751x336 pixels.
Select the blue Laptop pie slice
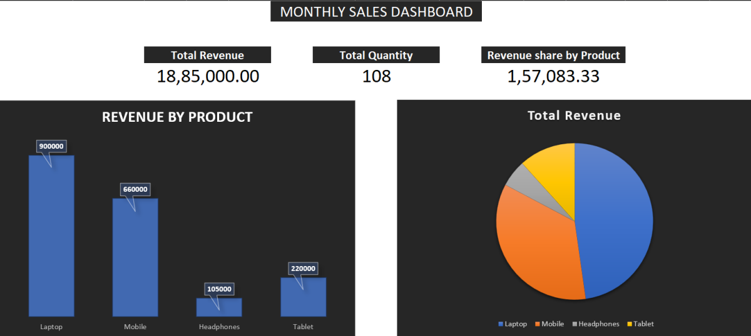click(x=616, y=219)
